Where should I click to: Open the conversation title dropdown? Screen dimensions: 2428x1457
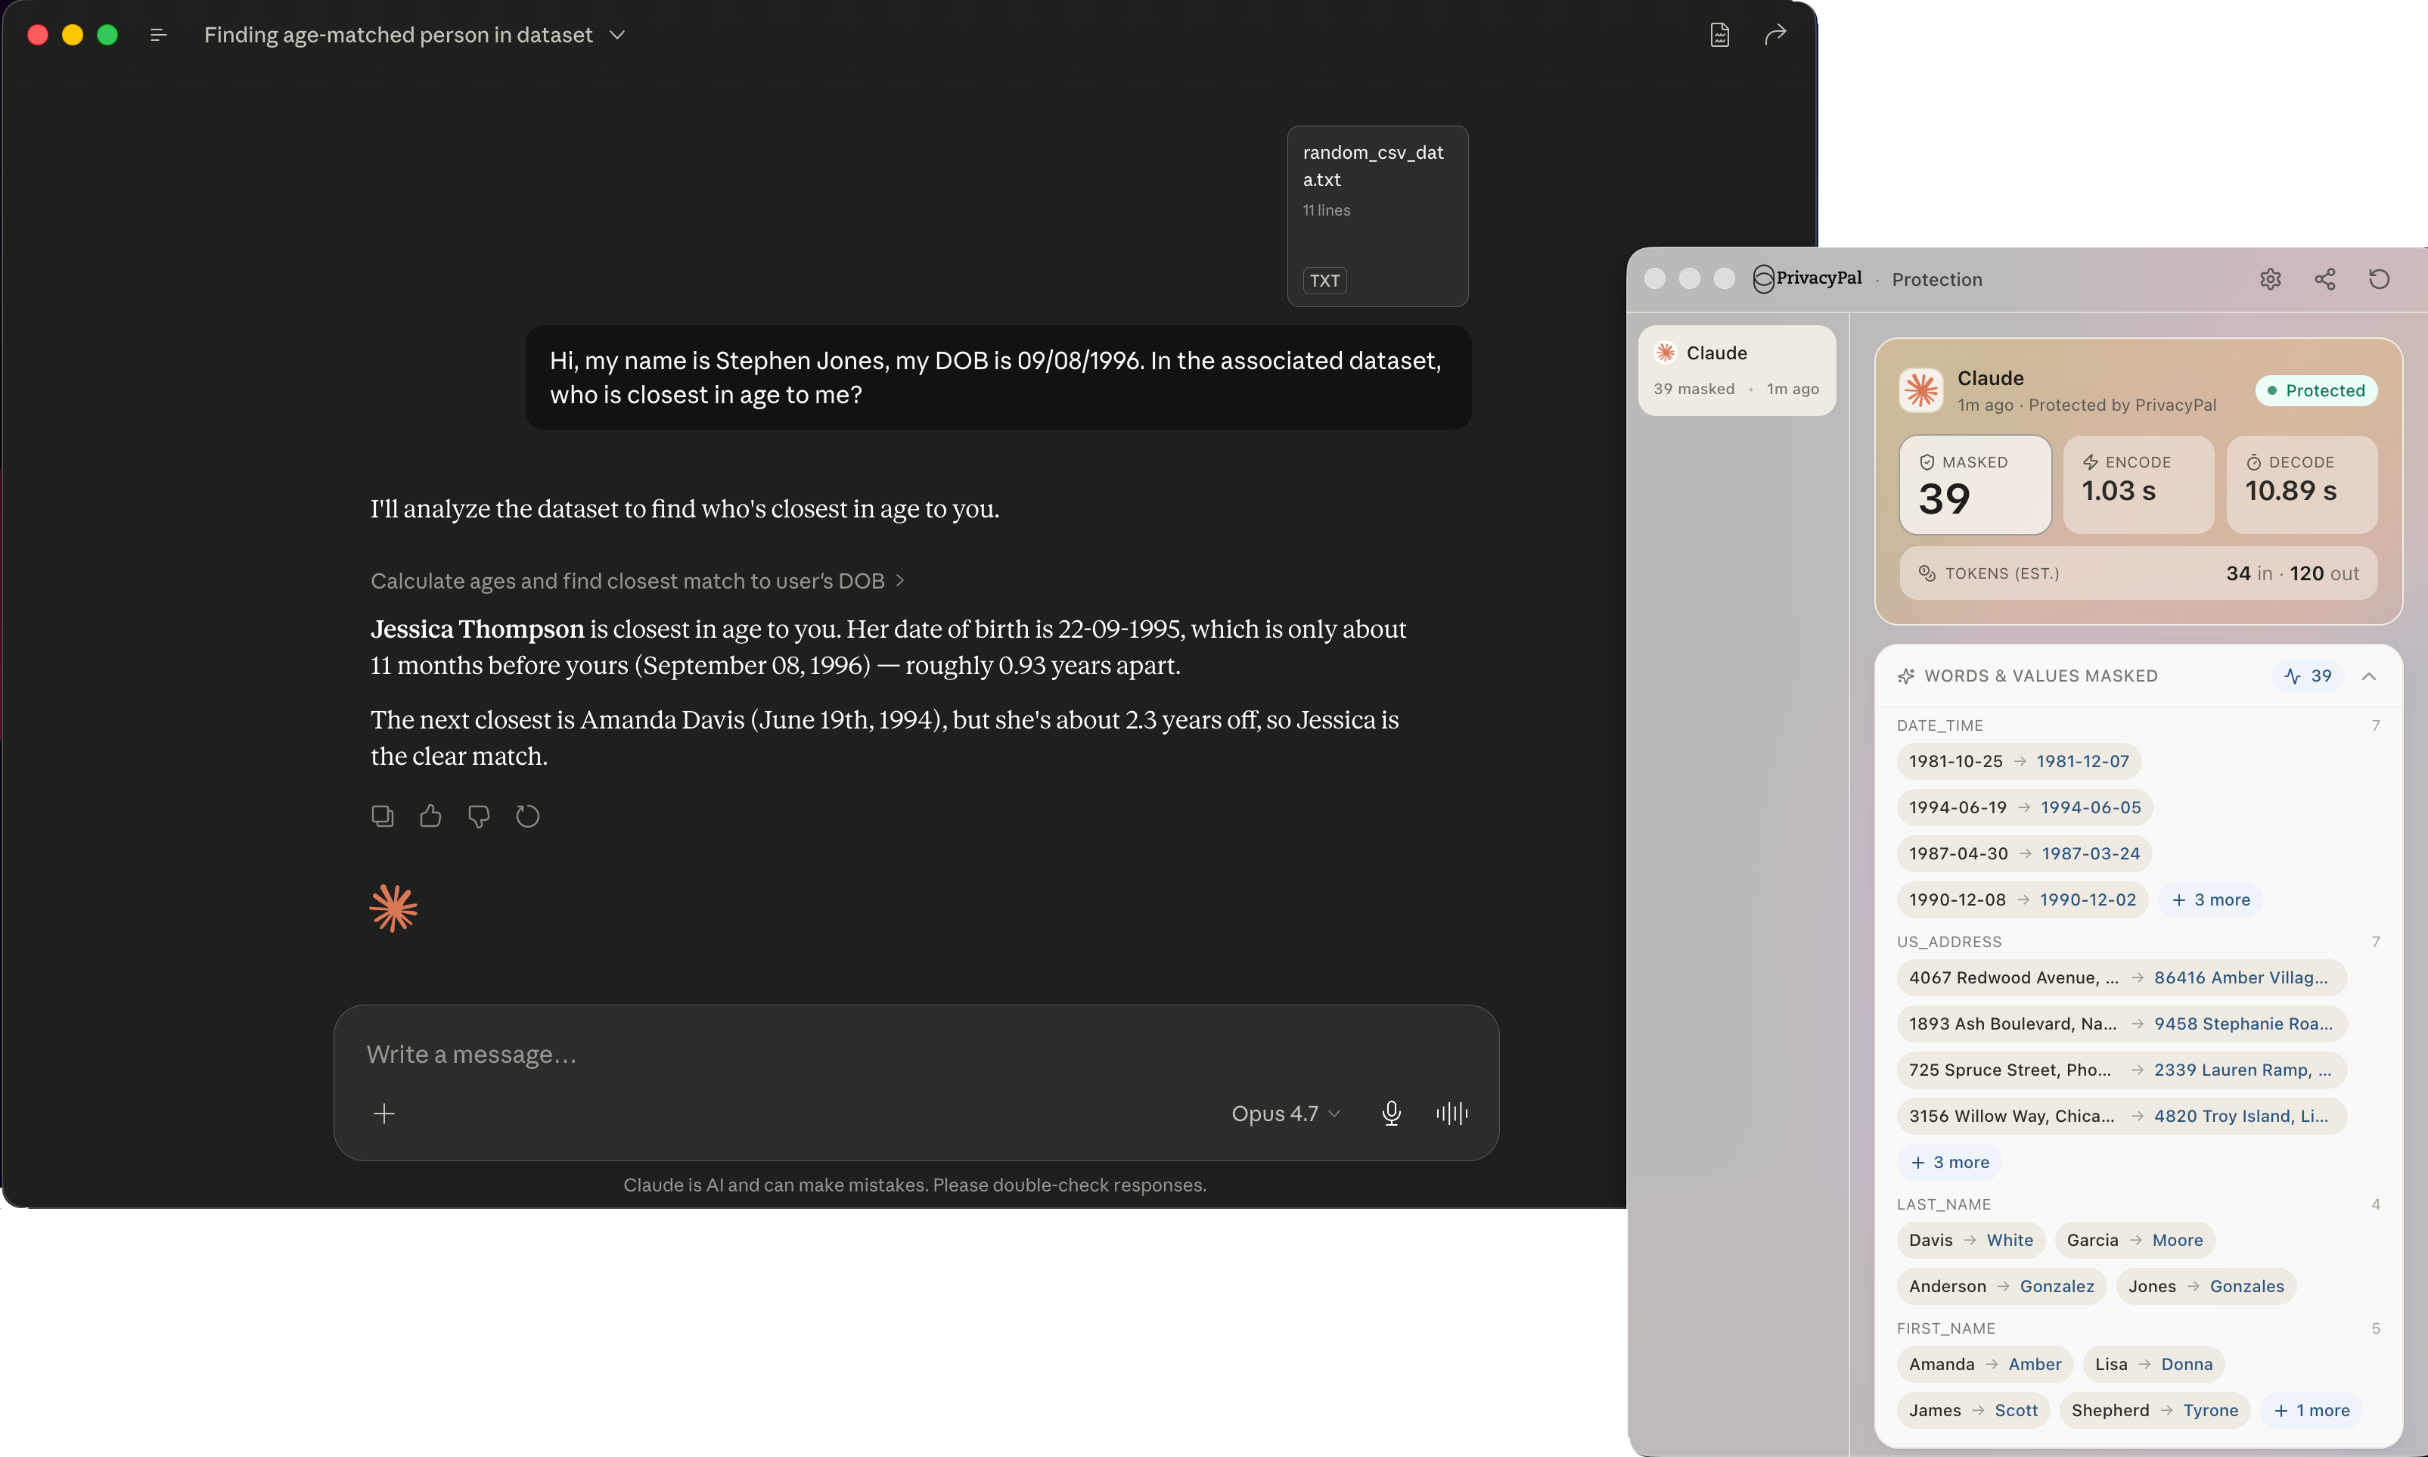click(x=617, y=36)
